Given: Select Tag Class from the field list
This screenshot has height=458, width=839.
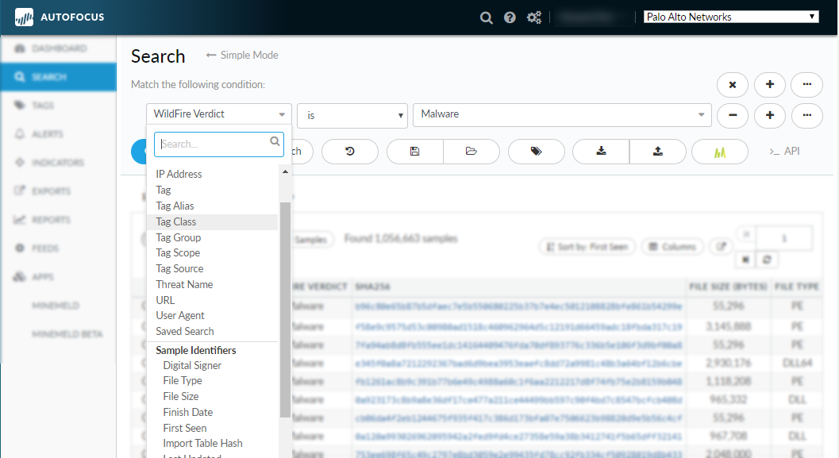Looking at the screenshot, I should (x=176, y=221).
